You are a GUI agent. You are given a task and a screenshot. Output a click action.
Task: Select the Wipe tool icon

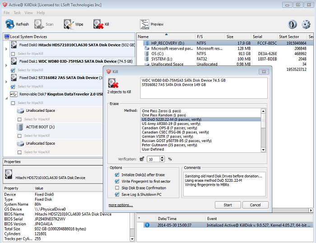point(68,24)
